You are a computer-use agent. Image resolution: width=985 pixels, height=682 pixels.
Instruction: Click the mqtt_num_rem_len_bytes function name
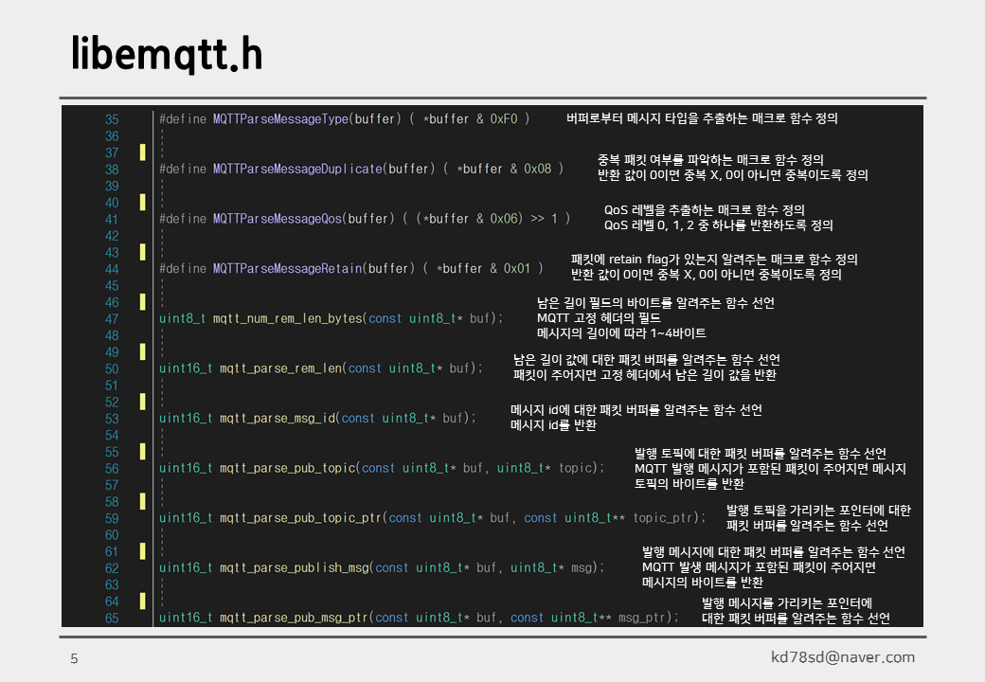[x=287, y=318]
